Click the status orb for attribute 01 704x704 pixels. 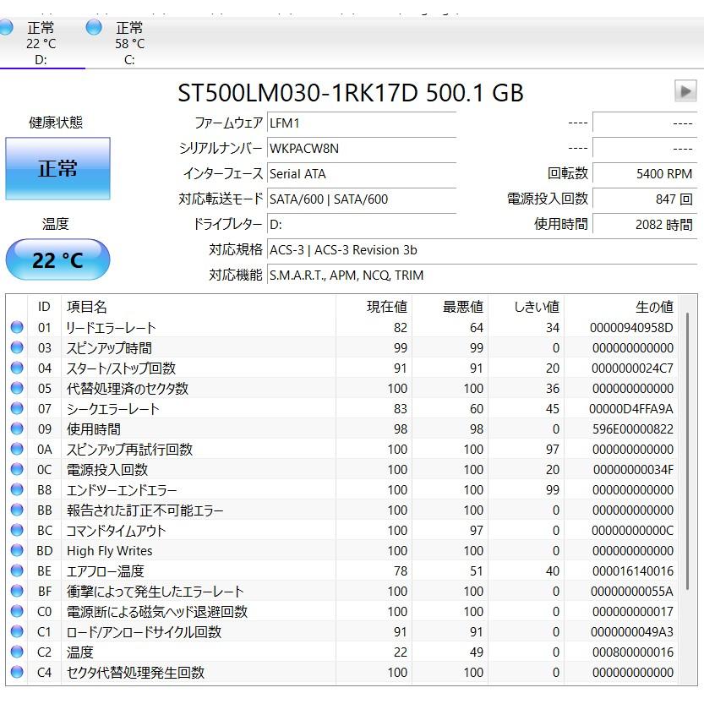pyautogui.click(x=17, y=327)
